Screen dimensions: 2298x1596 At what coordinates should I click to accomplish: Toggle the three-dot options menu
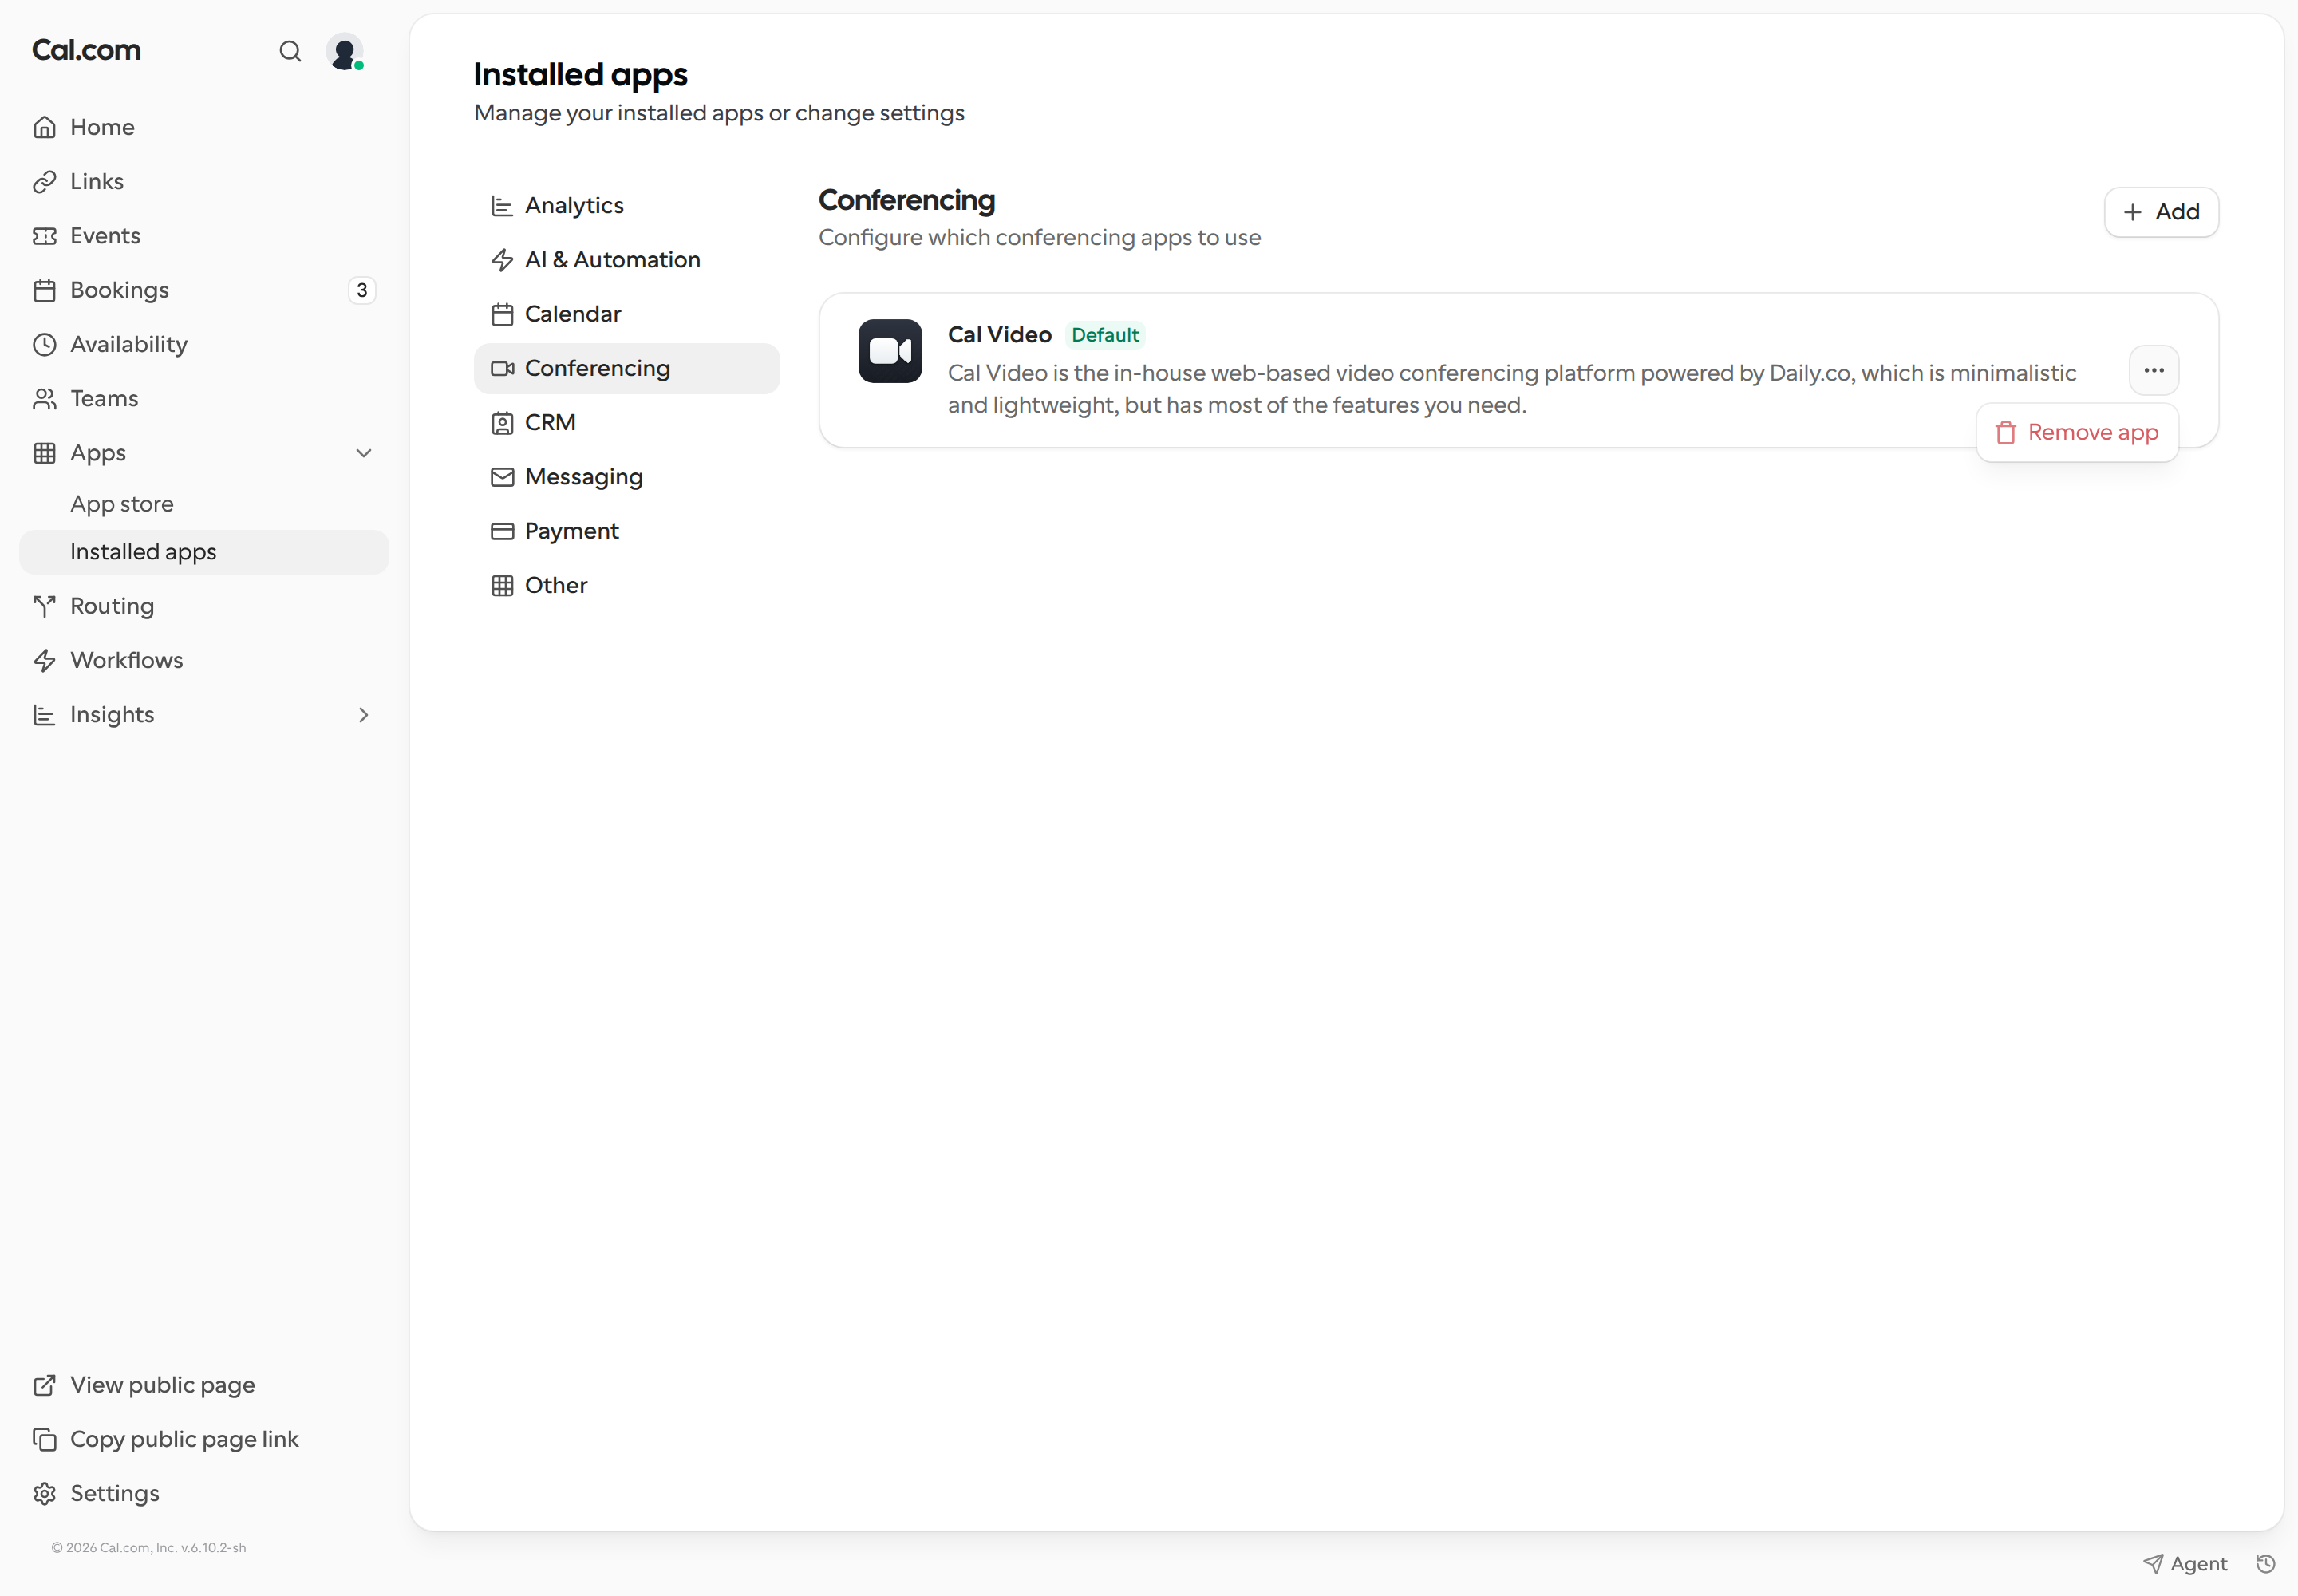coord(2154,370)
